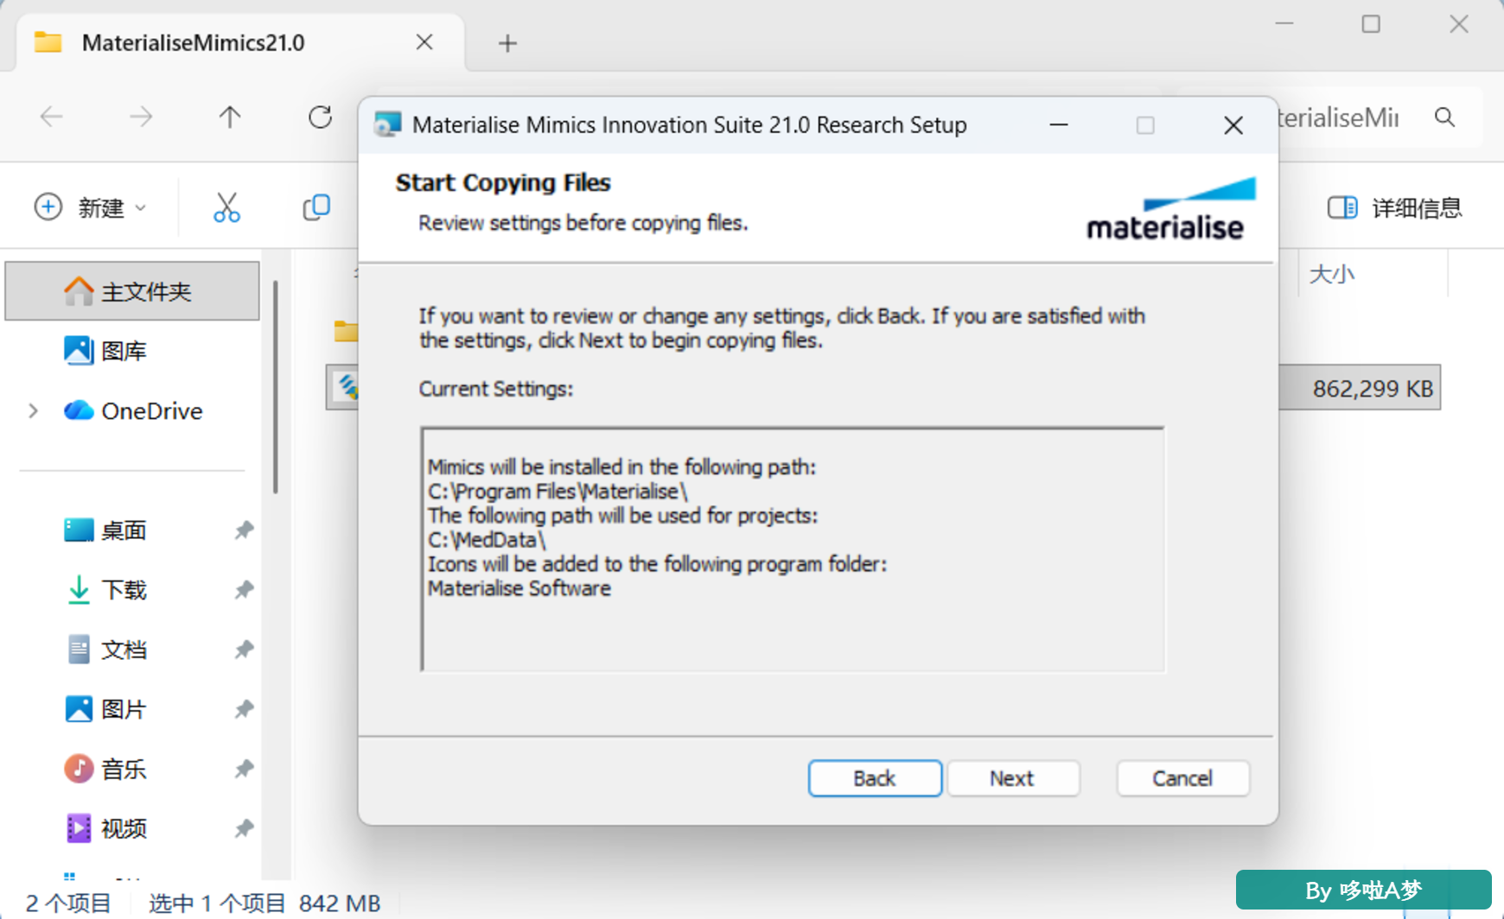Cancel the Mimics installation setup
The image size is (1504, 919).
(x=1182, y=778)
